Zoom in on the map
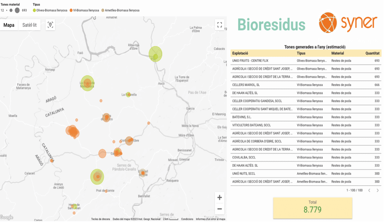Screen dimensions: 385x223 coord(220,198)
